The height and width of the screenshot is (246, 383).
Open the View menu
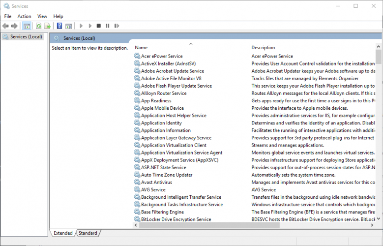tap(42, 16)
